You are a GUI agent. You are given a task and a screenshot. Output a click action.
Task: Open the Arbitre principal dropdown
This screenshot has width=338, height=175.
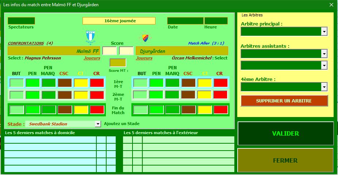click(324, 32)
